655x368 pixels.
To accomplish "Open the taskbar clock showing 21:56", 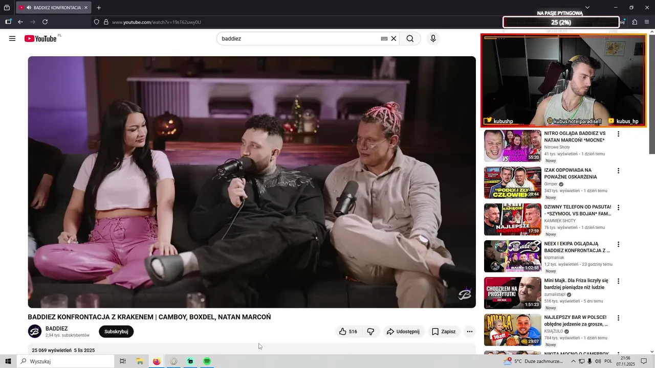I will click(x=625, y=361).
